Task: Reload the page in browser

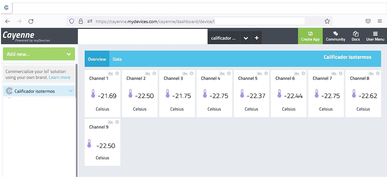Action: 31,21
